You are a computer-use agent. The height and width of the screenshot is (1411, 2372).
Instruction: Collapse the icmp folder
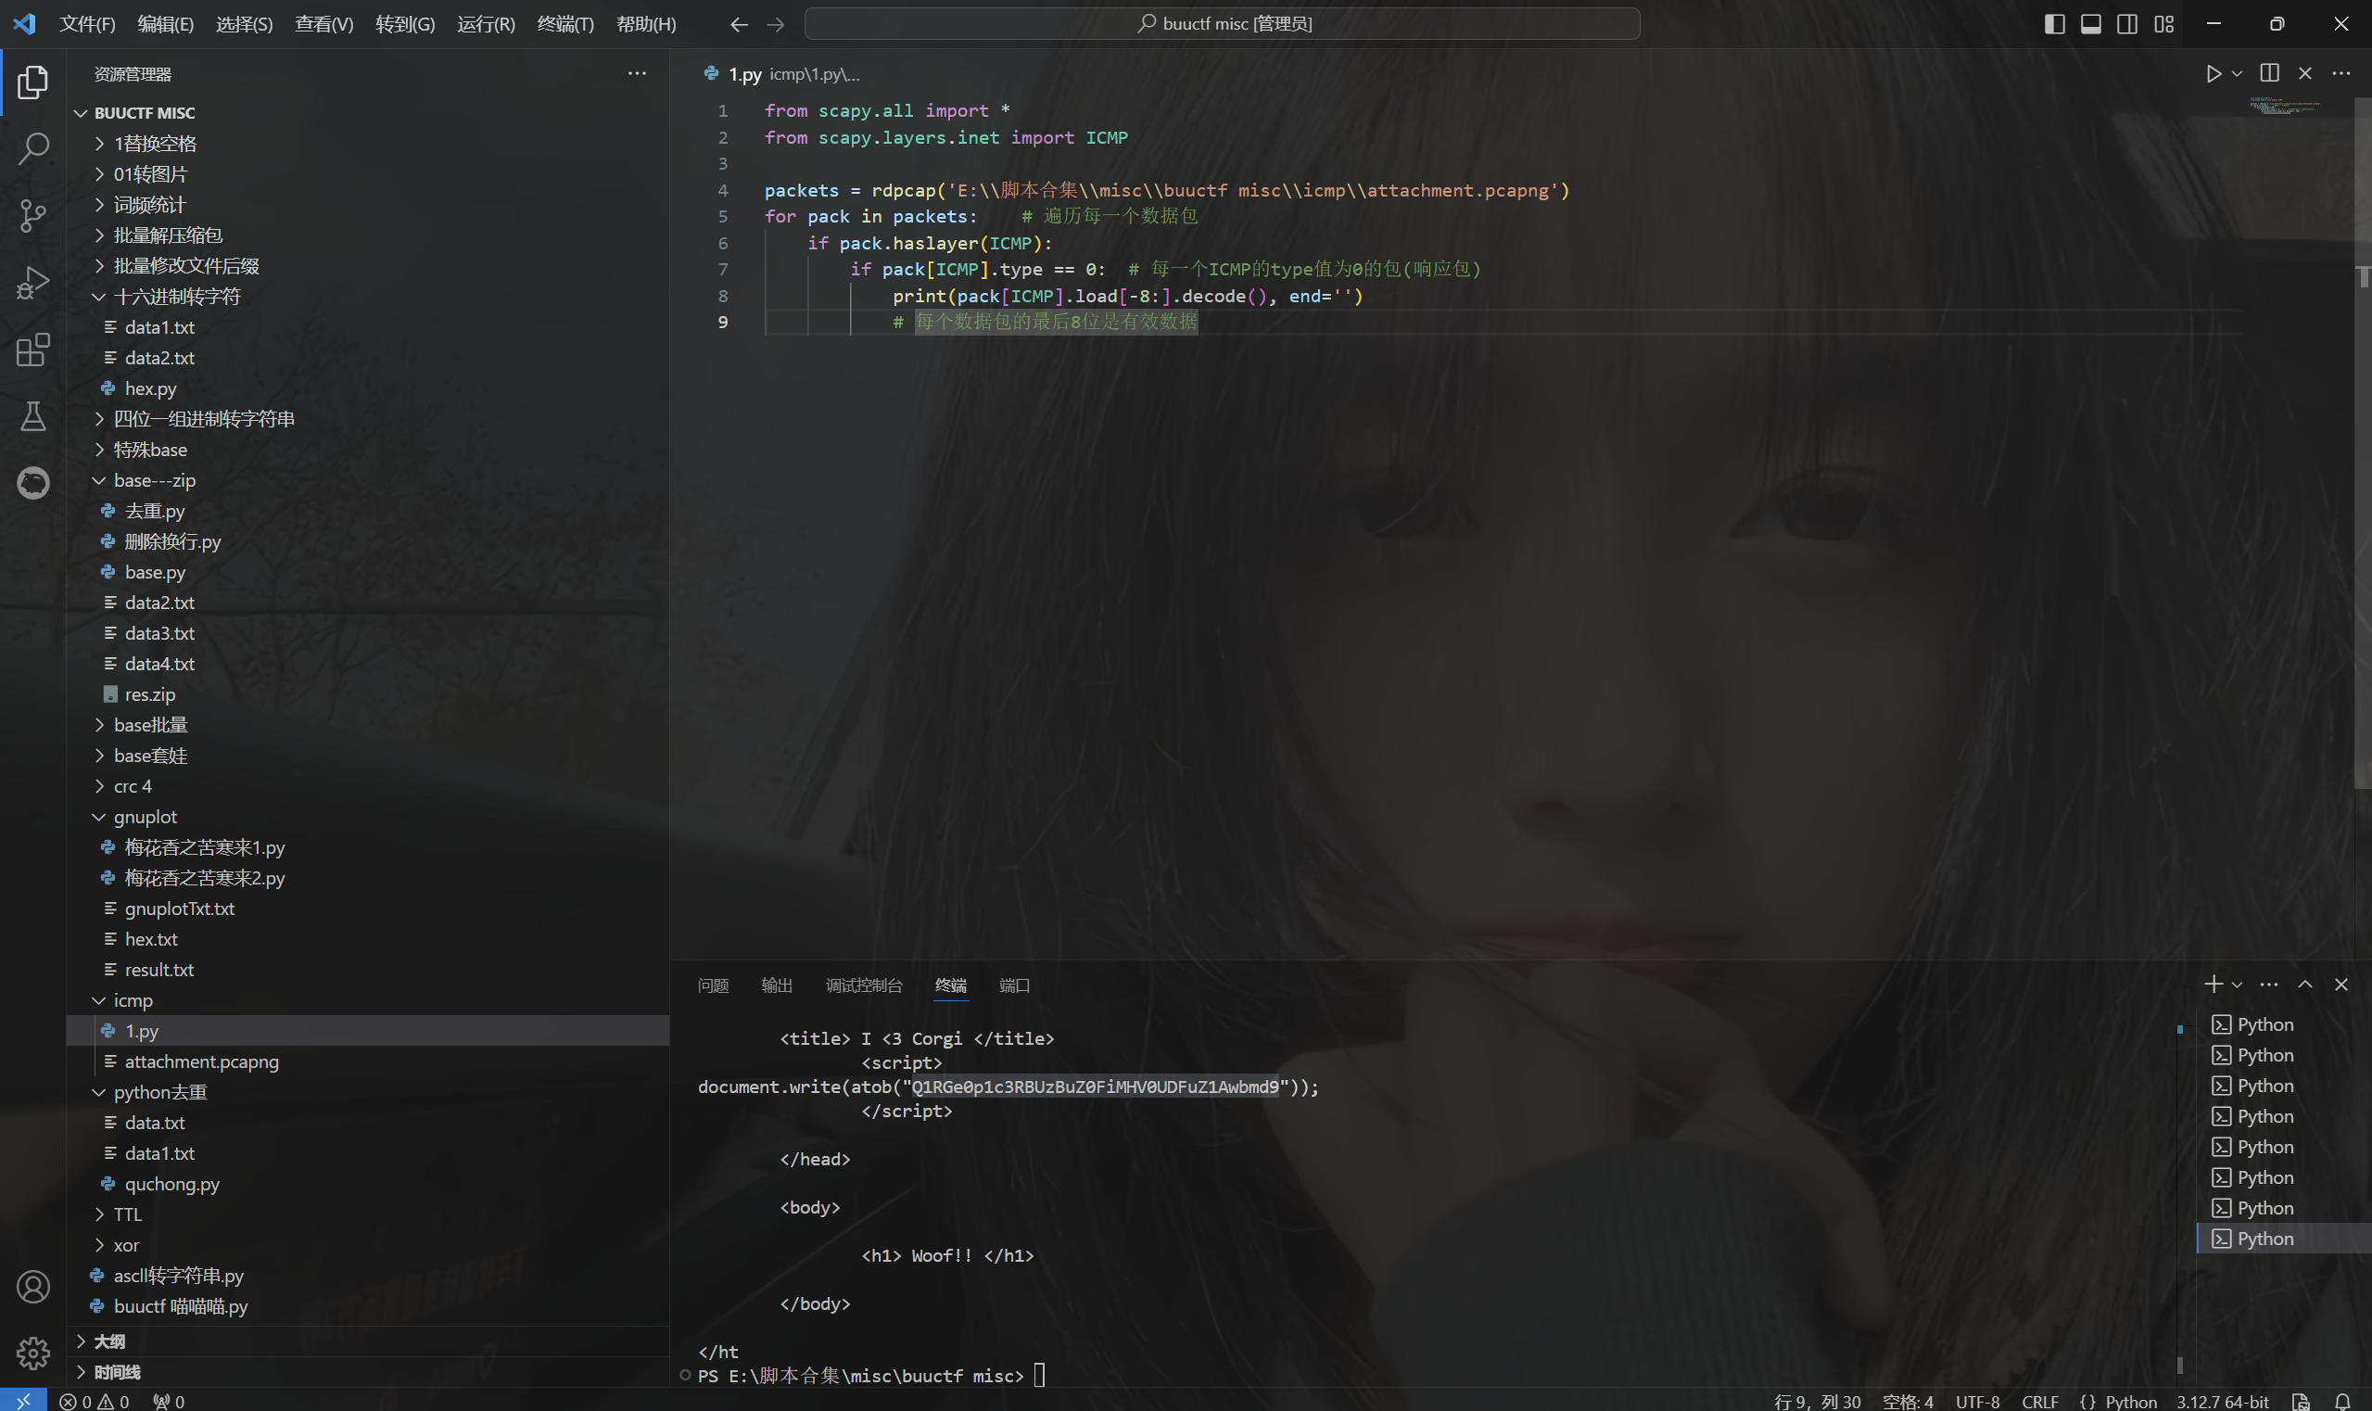[367, 1000]
